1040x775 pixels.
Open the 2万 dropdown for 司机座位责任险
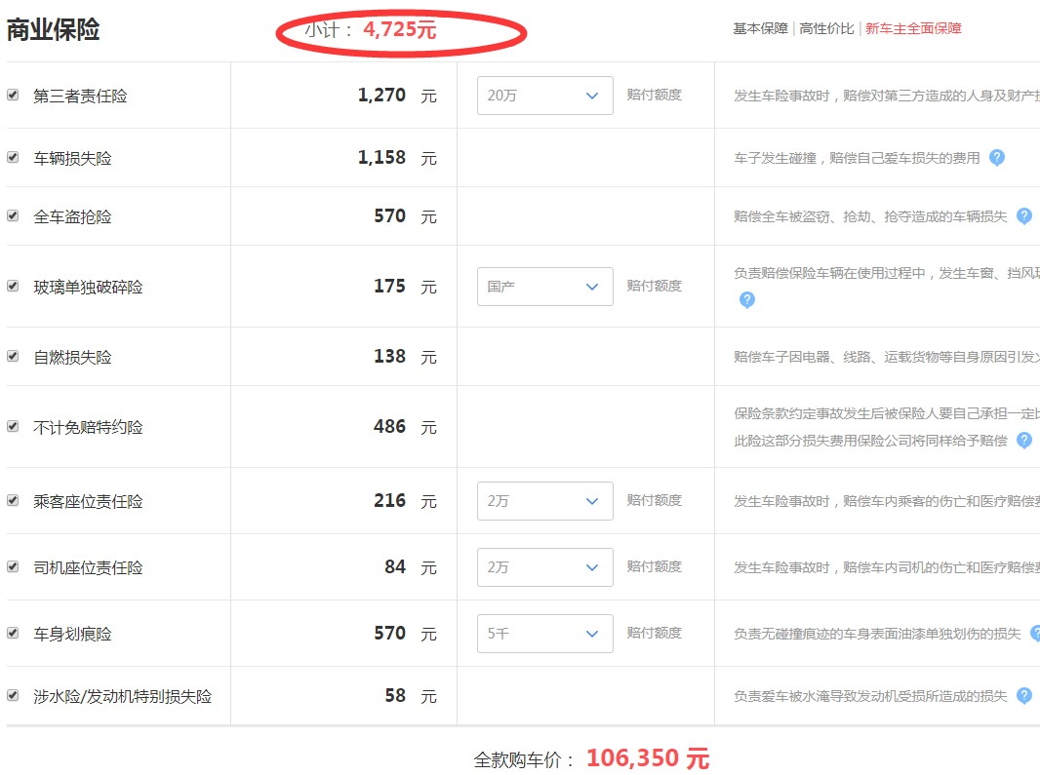[x=544, y=566]
